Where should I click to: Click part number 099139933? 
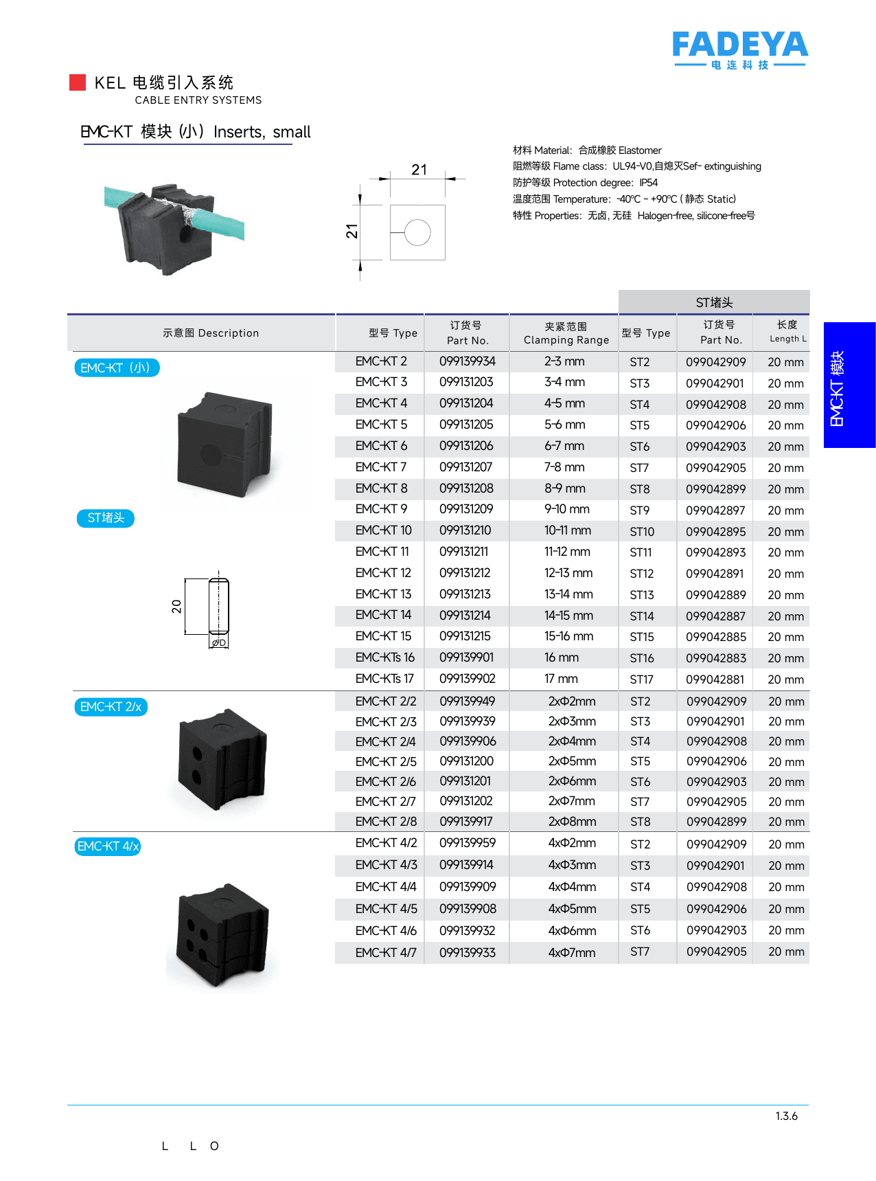[468, 953]
